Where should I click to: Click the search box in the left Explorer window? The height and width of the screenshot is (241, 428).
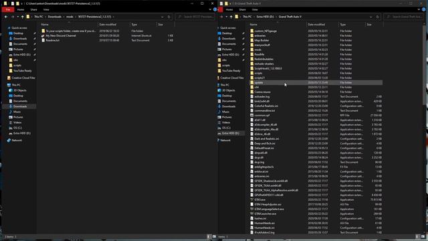(195, 17)
